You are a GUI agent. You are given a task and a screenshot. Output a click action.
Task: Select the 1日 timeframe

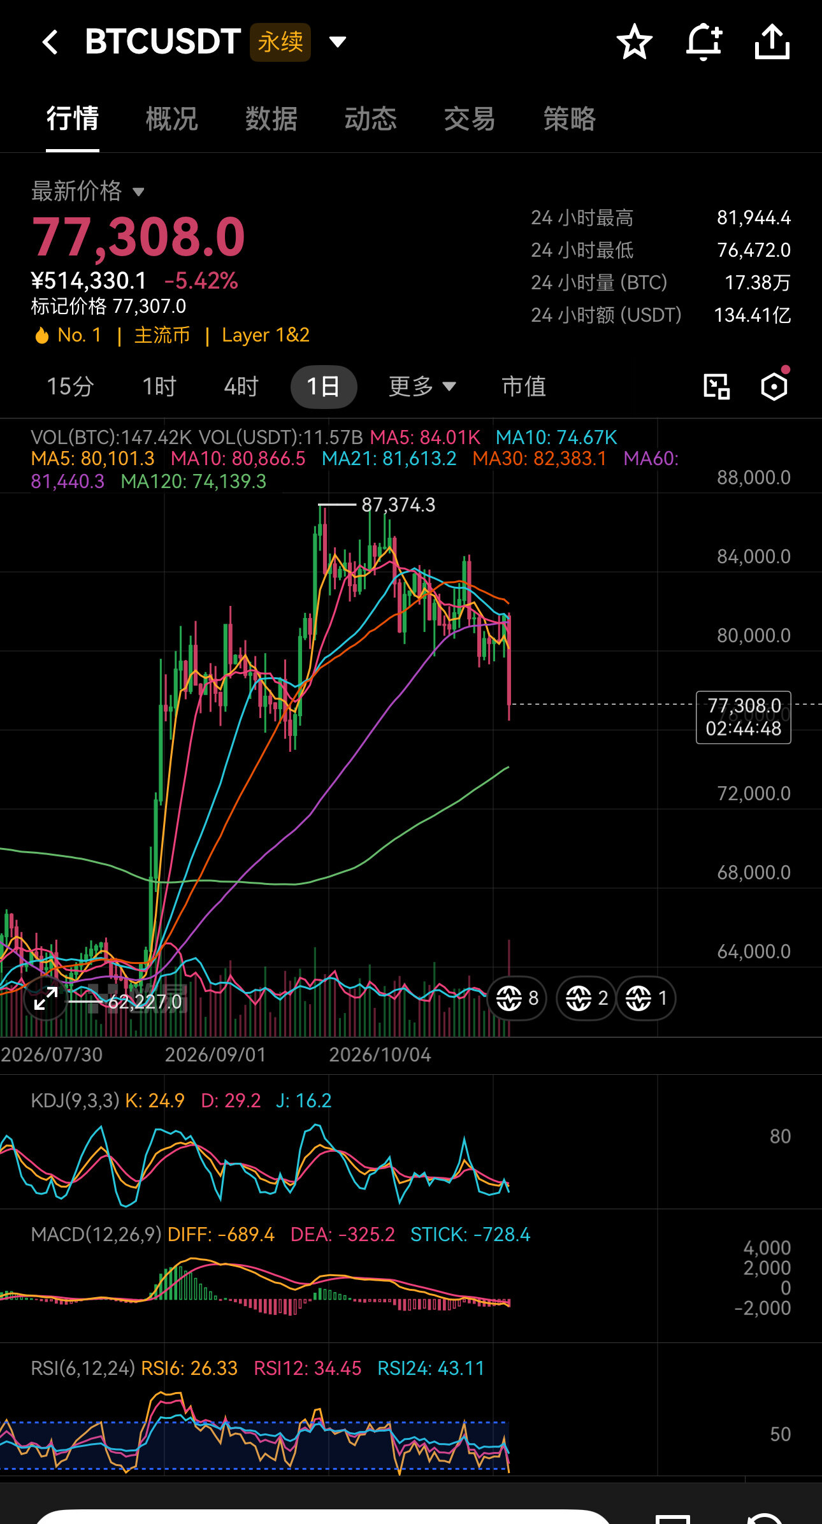324,387
